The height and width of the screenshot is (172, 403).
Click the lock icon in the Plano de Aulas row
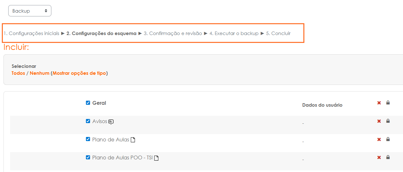point(388,139)
